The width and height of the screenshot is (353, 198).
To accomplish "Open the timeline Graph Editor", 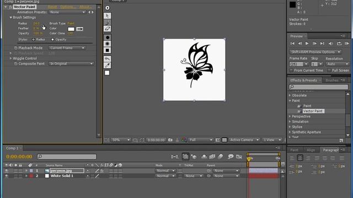I will [239, 156].
